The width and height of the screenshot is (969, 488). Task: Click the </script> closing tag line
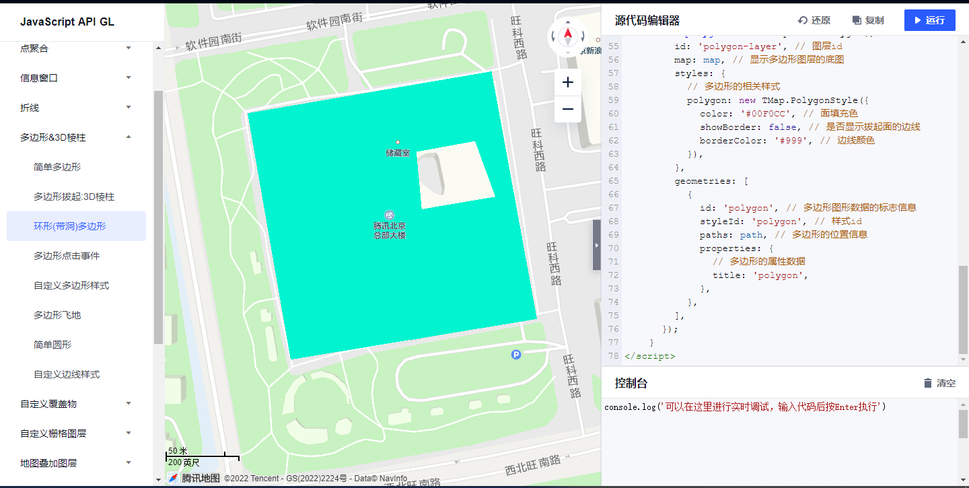(x=650, y=356)
